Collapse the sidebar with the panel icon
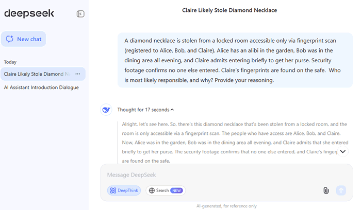 tap(80, 14)
